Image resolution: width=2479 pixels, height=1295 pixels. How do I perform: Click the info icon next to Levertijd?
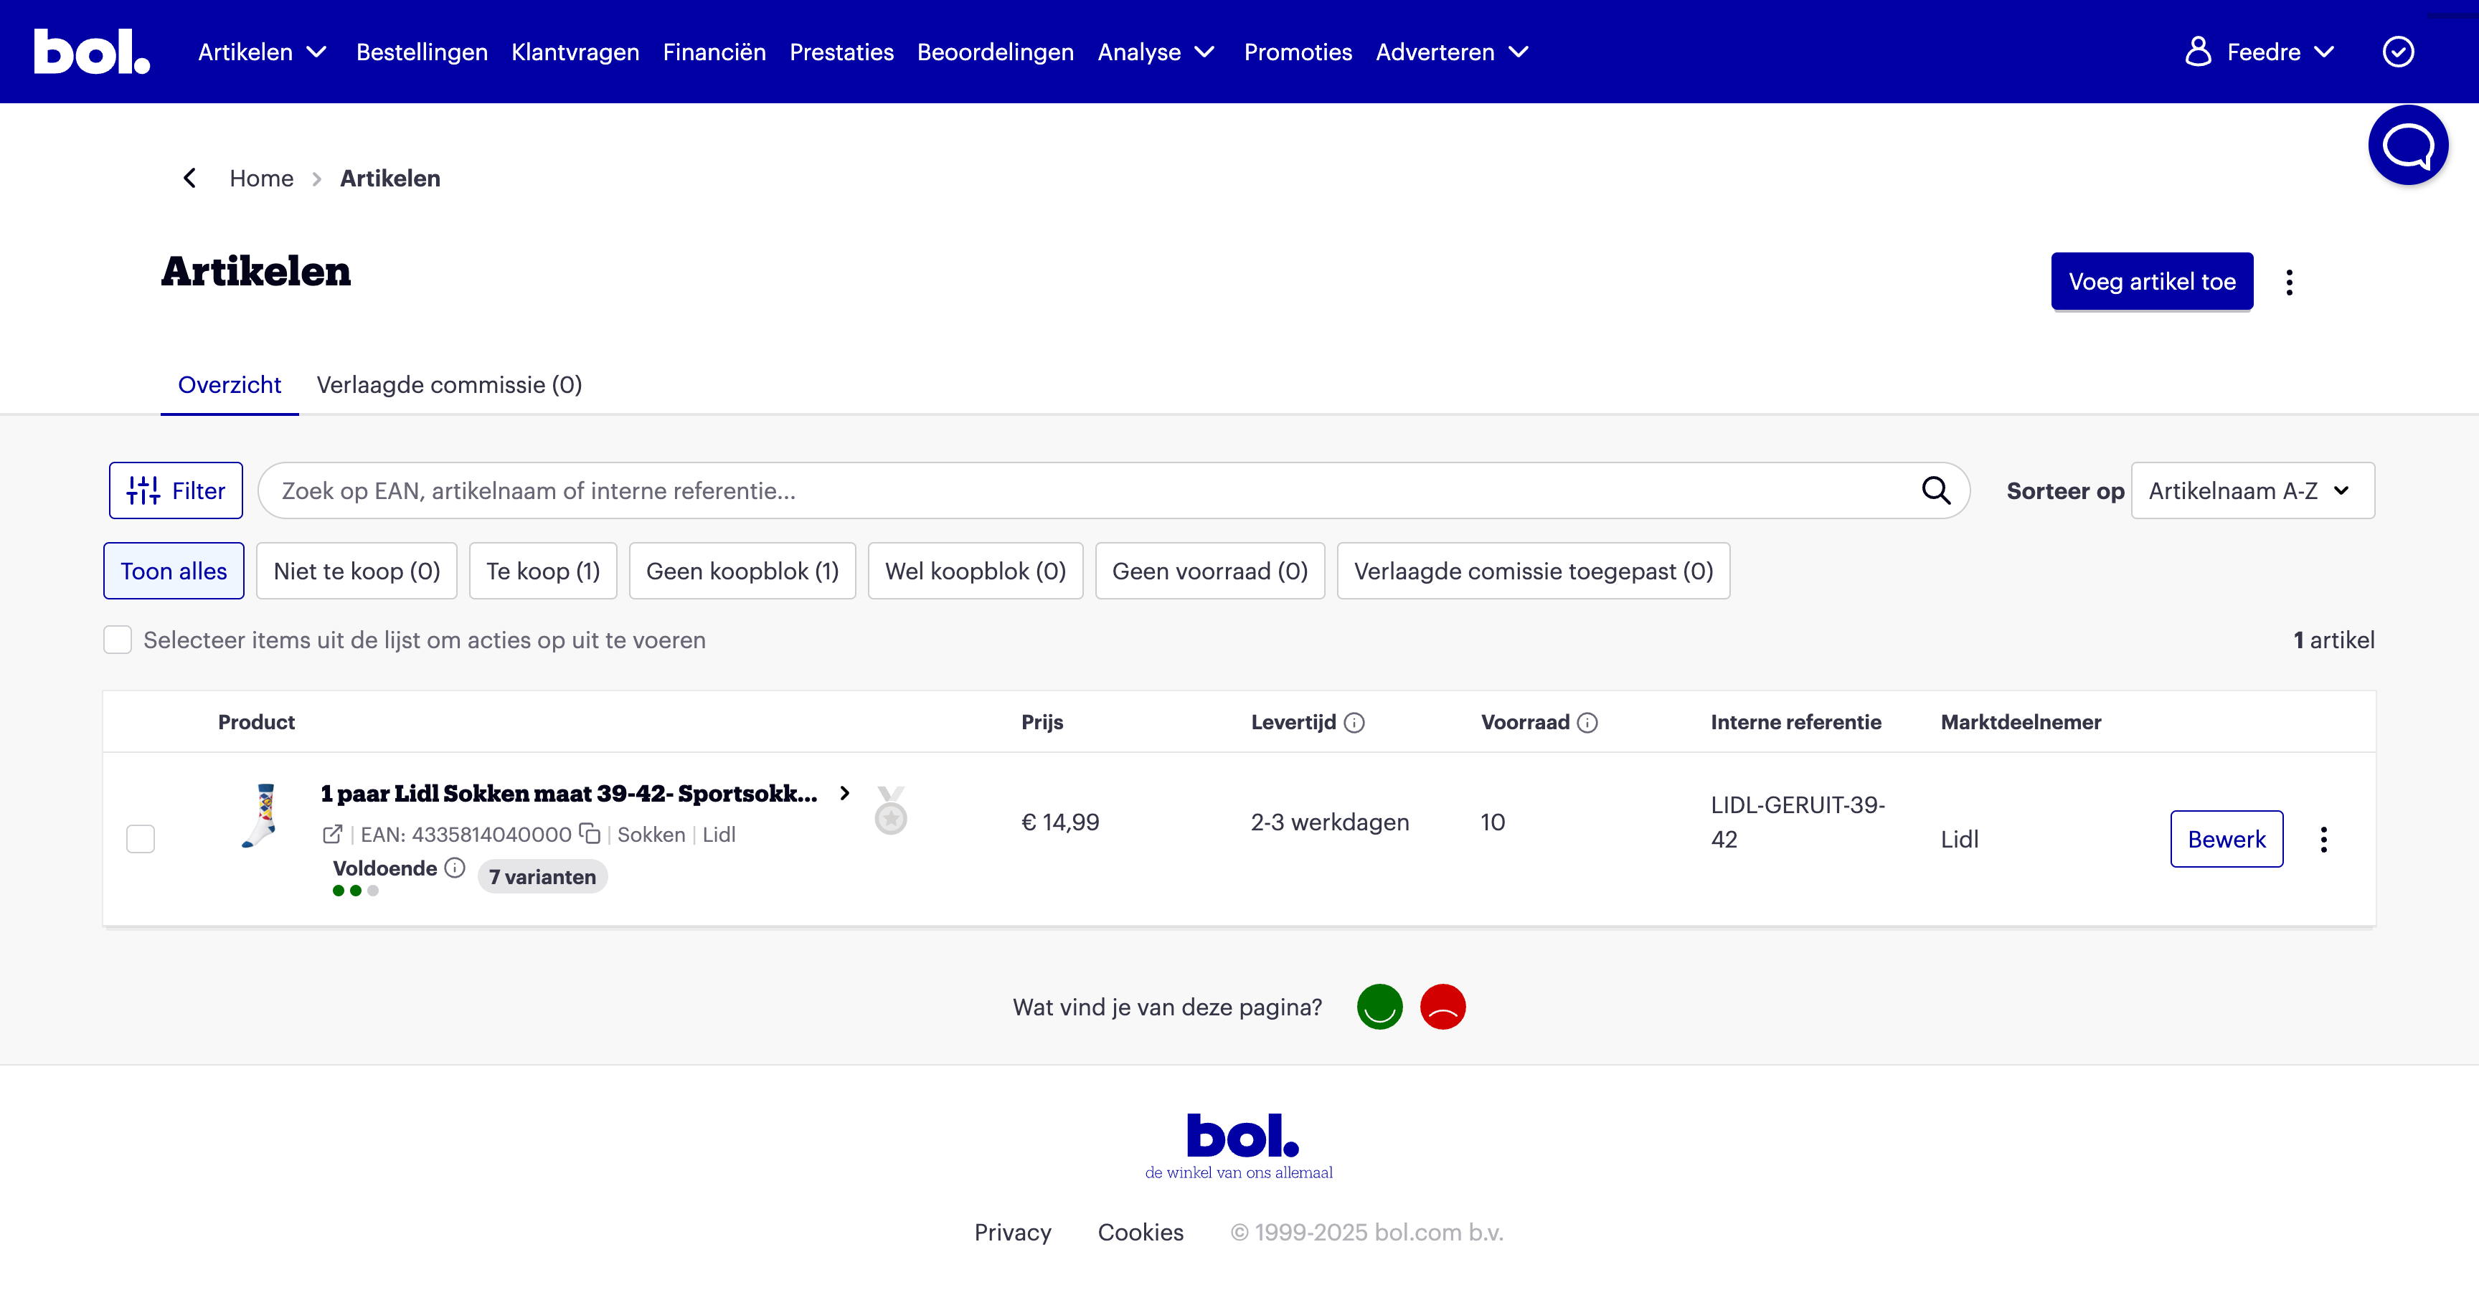[x=1354, y=723]
